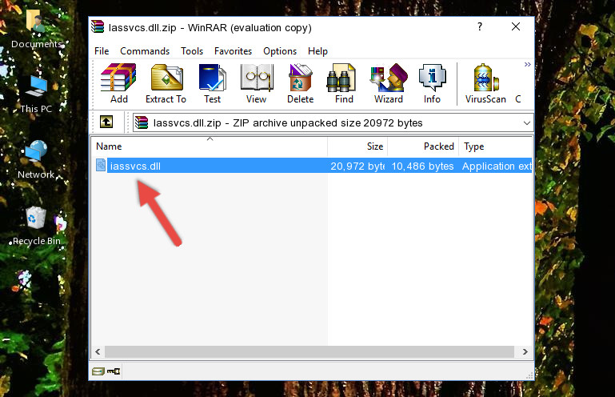Image resolution: width=615 pixels, height=397 pixels.
Task: Sort by the Name column header
Action: (210, 146)
